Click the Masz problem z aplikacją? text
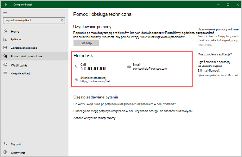Screen dimensions: 242x157 (215, 54)
